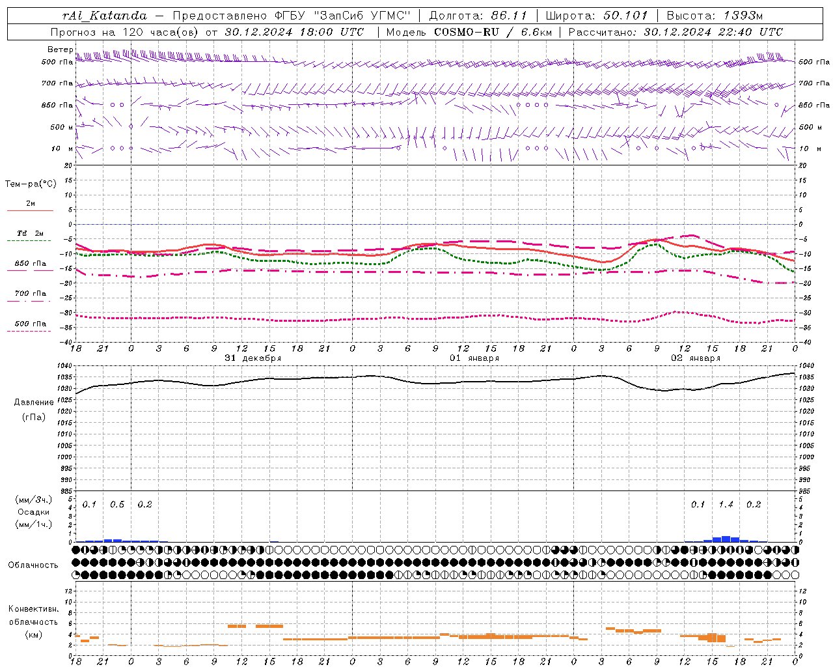Click the 0.5 precipitation amount value
This screenshot has height=667, width=833.
pos(117,505)
